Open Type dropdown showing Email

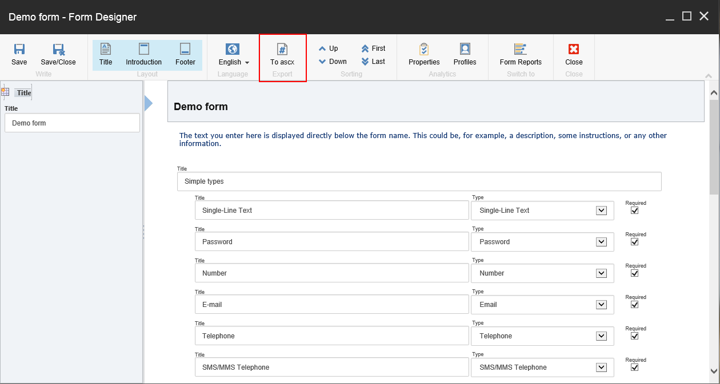tap(601, 305)
